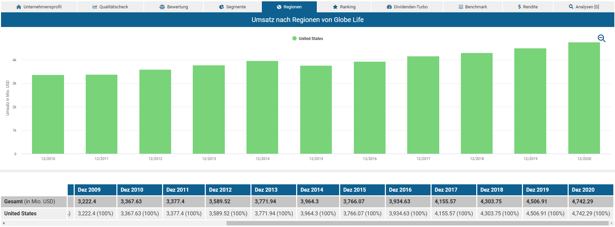The width and height of the screenshot is (615, 227).
Task: Click the search icon next to Analysen
Action: pos(571,7)
